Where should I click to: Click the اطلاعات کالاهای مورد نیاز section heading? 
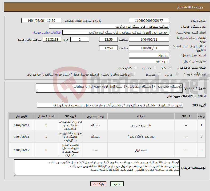186,96
